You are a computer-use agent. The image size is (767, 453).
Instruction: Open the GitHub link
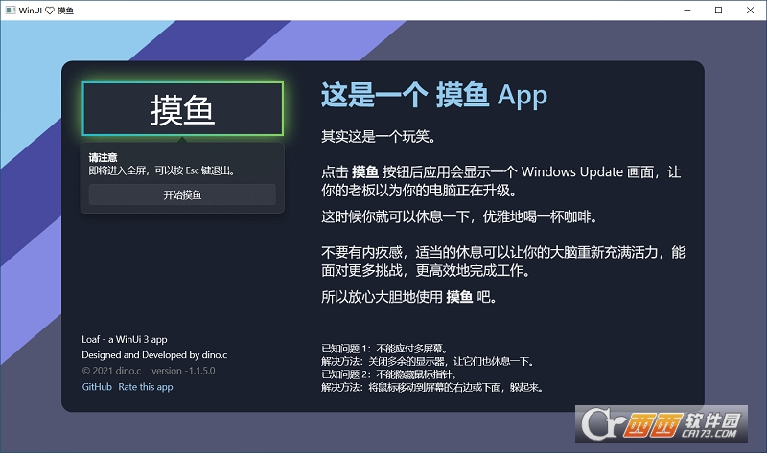97,387
